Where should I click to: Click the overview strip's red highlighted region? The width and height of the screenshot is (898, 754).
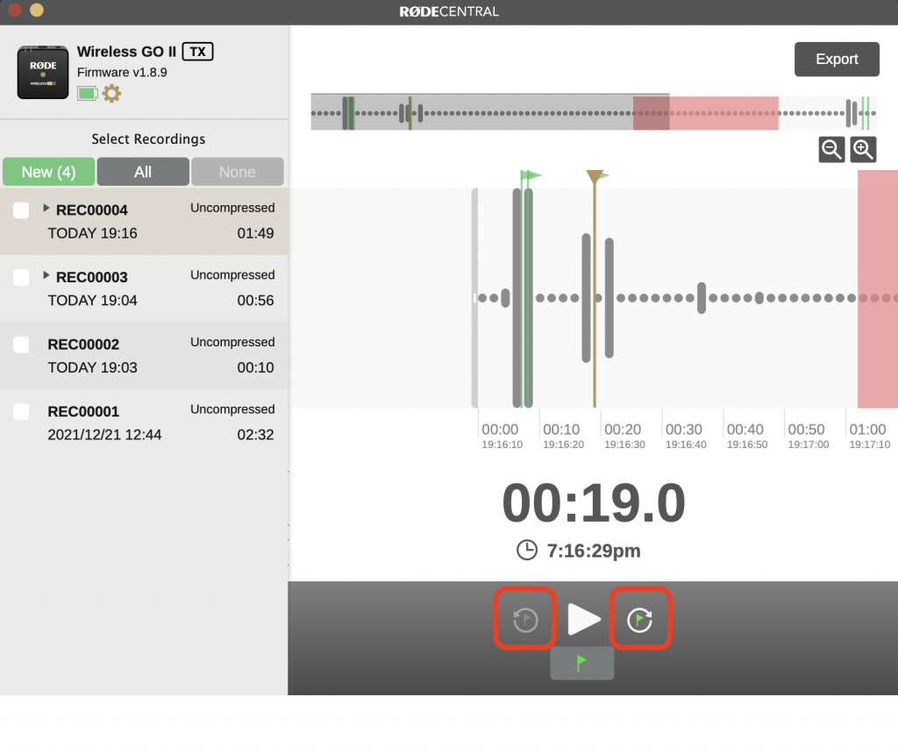pos(706,113)
